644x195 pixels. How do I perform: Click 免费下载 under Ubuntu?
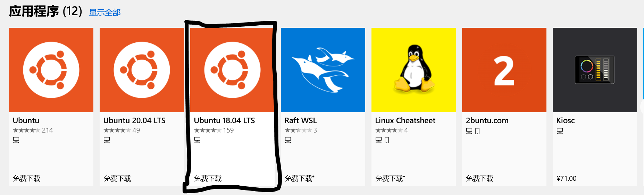pos(27,178)
